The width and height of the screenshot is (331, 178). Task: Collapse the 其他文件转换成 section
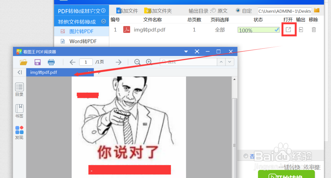coord(81,21)
